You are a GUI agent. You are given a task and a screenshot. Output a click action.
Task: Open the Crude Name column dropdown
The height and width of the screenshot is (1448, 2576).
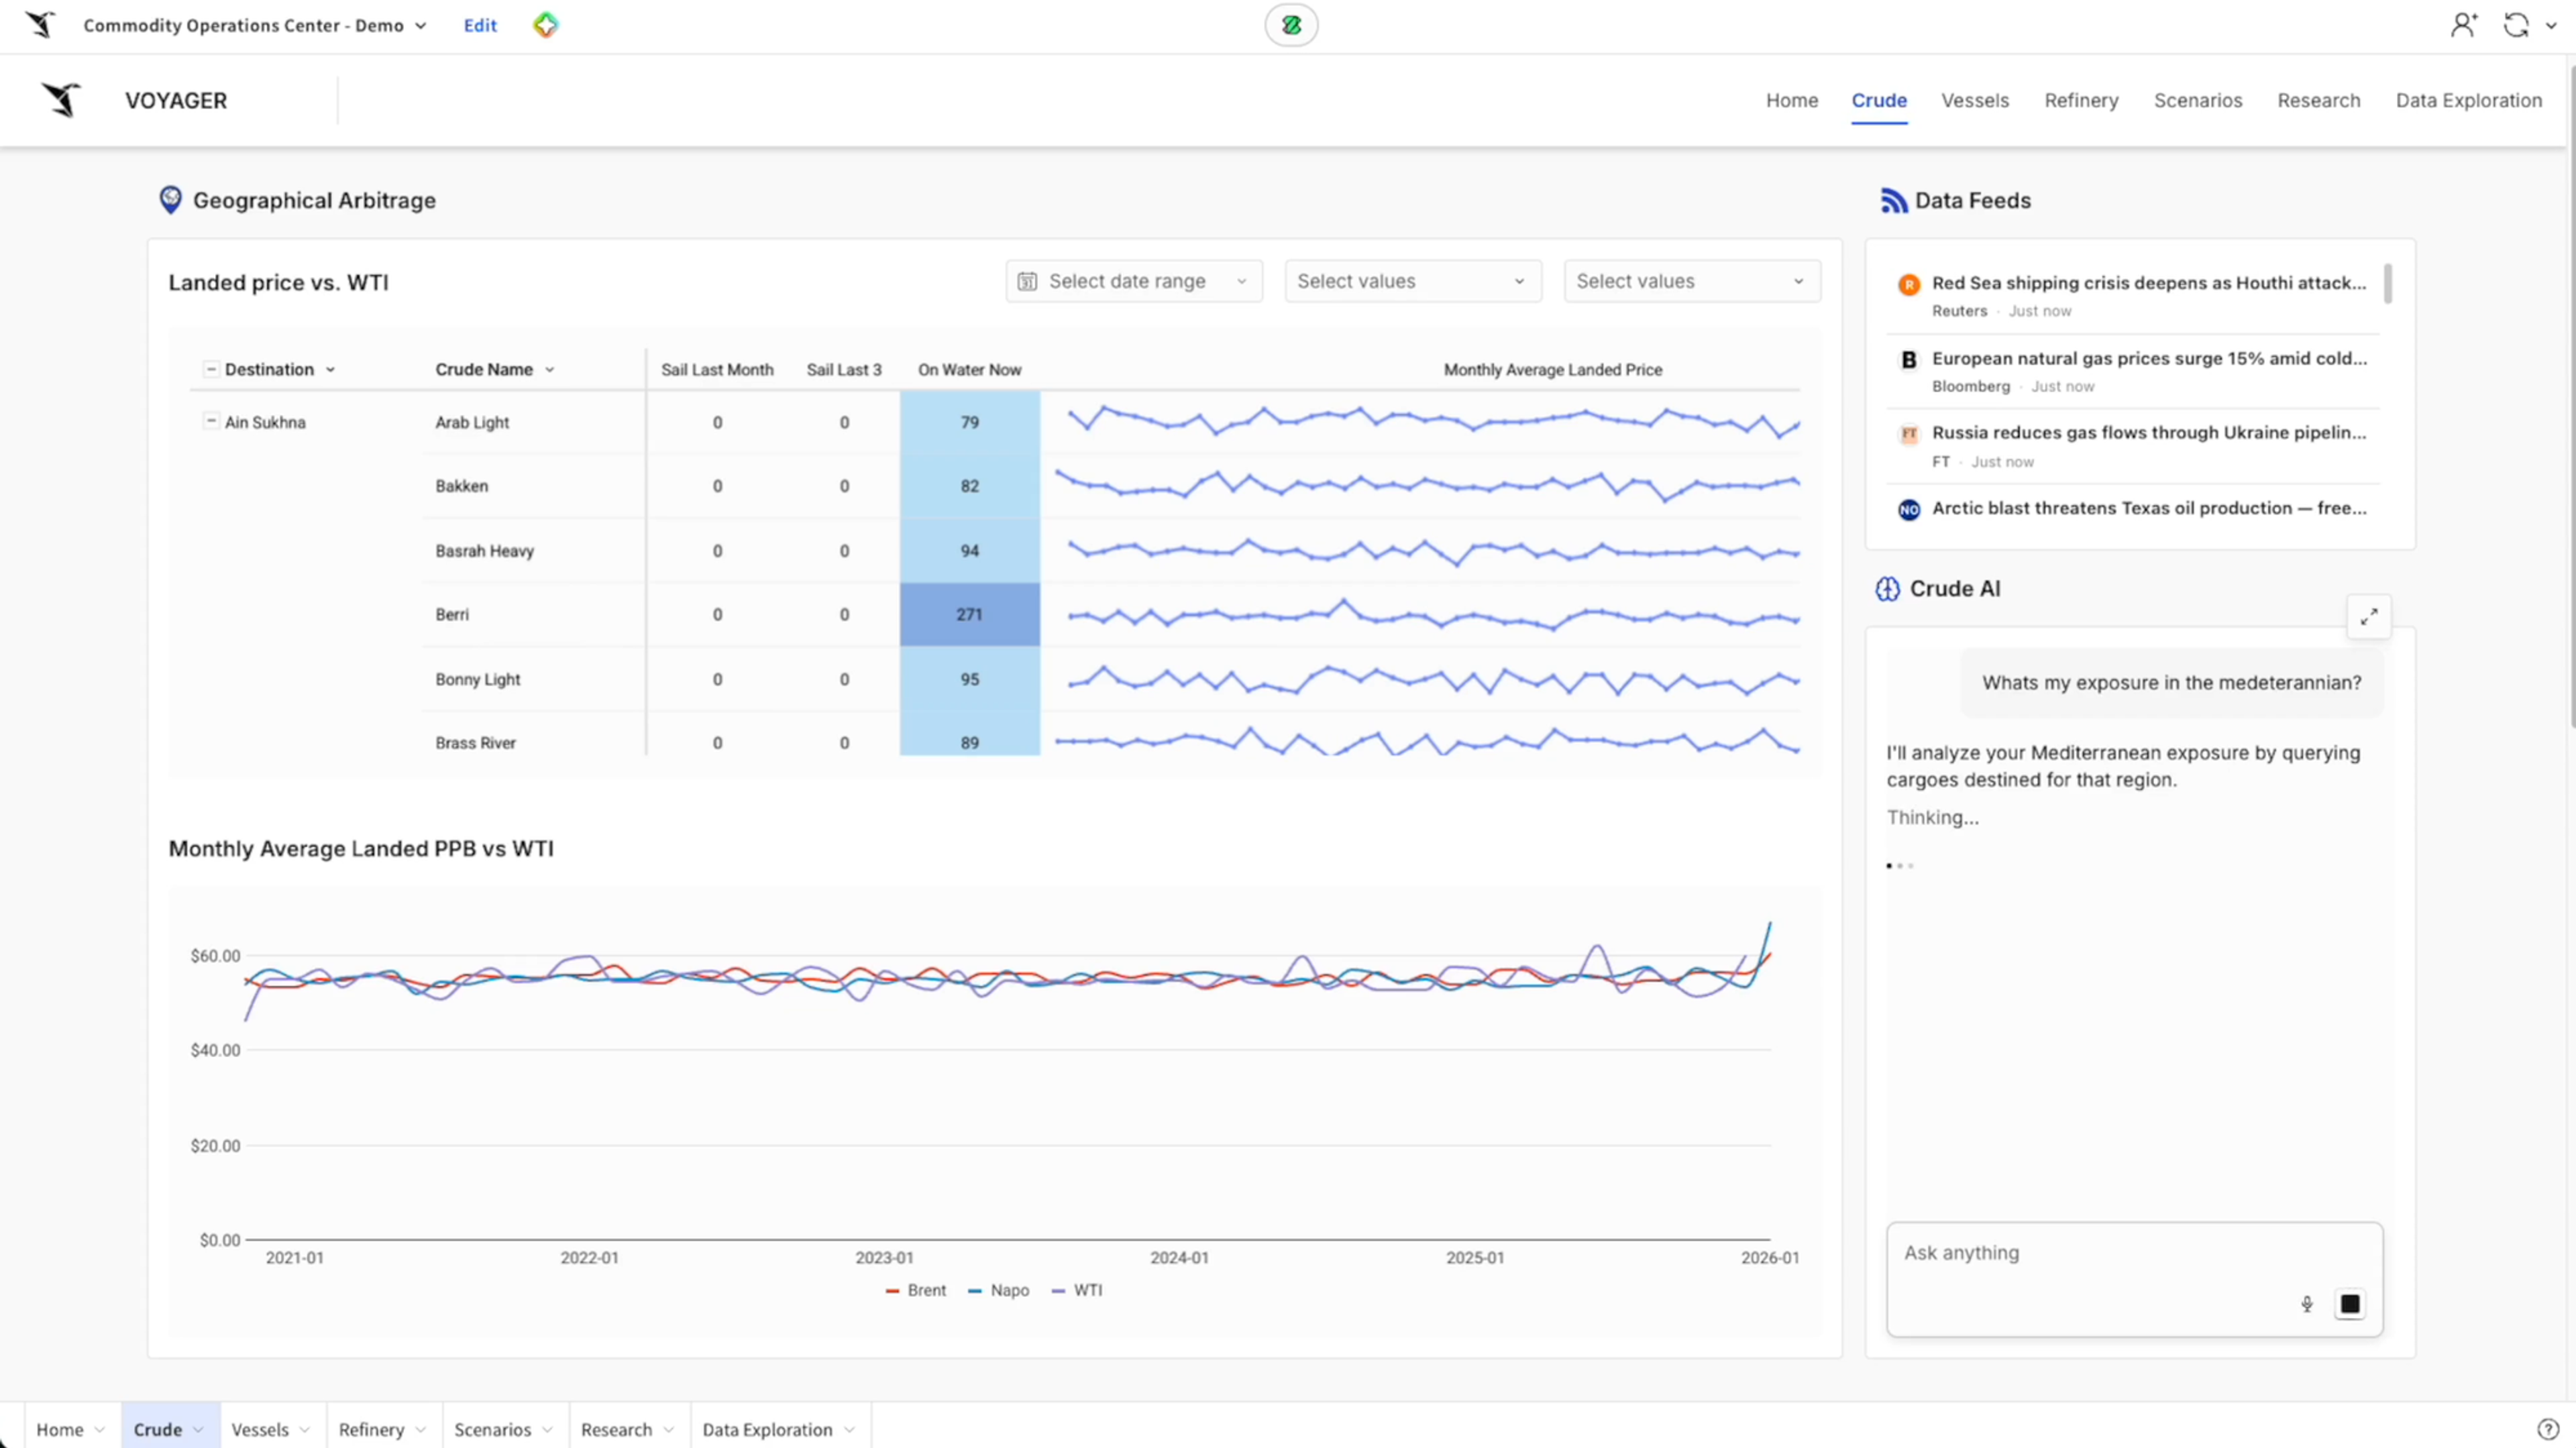[x=549, y=370]
